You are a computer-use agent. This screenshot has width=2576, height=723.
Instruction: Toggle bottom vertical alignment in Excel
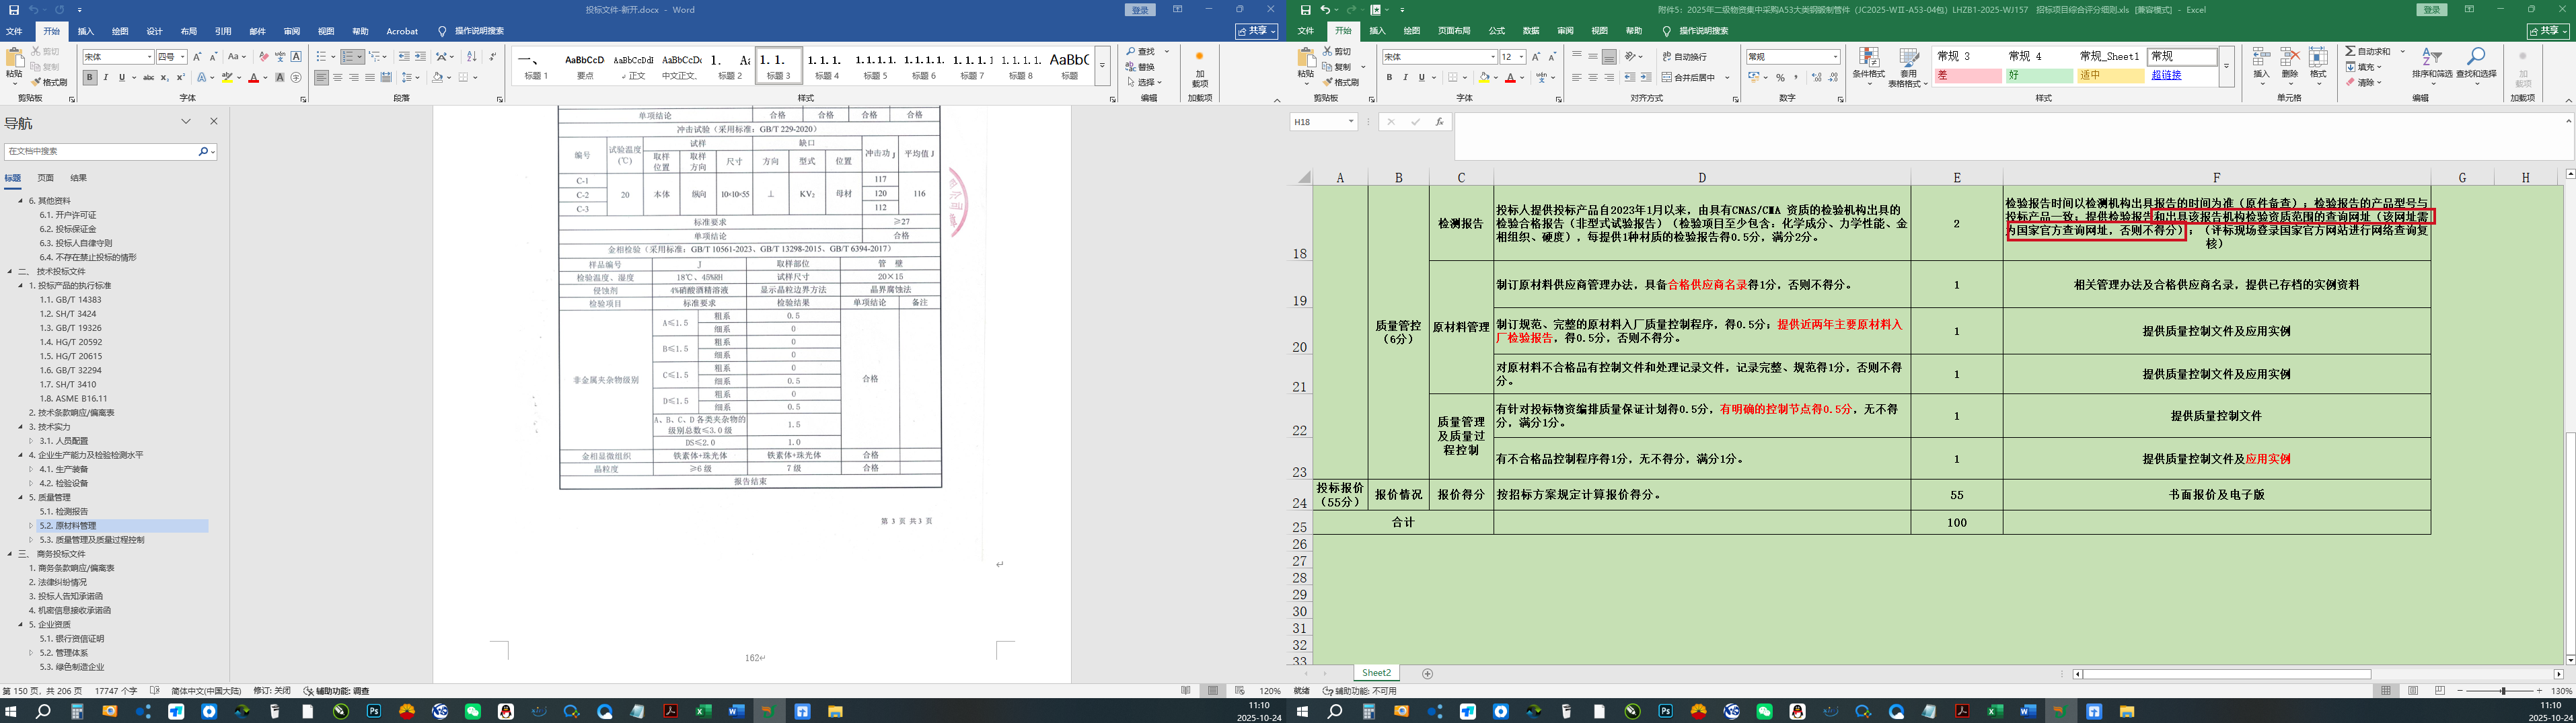pos(1609,57)
